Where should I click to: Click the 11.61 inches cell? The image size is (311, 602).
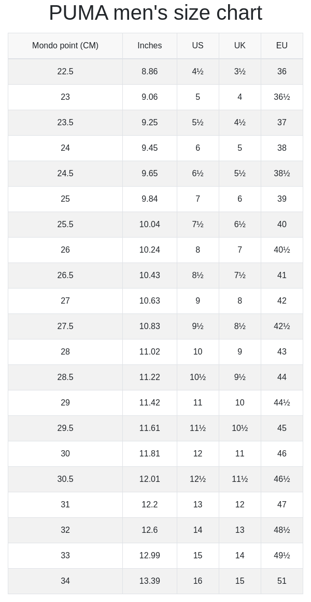coord(150,428)
